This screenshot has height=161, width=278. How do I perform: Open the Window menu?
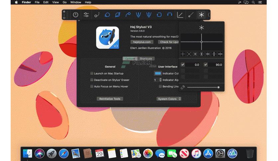pos(76,2)
